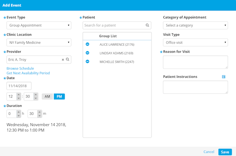Click Get Next Availability Period link
The image size is (236, 156).
pyautogui.click(x=28, y=73)
